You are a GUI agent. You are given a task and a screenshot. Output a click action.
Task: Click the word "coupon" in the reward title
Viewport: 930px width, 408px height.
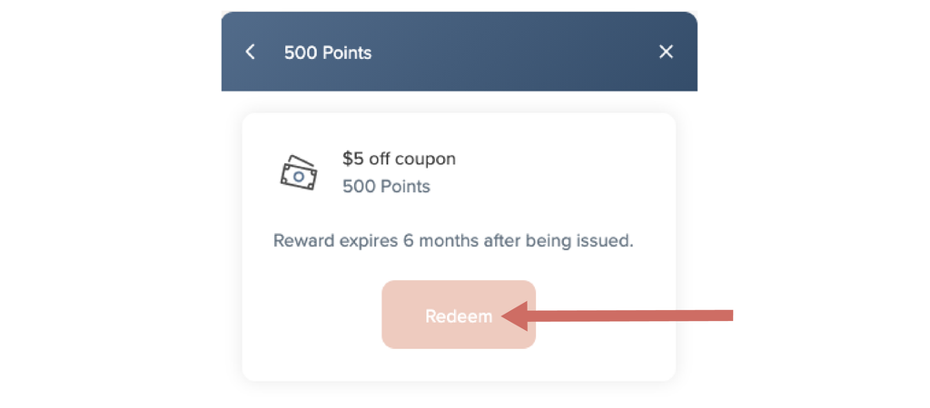coord(427,159)
